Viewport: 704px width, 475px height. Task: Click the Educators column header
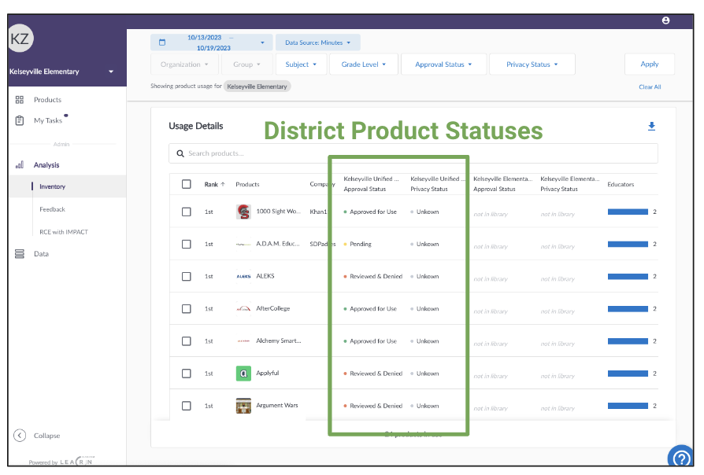(x=621, y=184)
